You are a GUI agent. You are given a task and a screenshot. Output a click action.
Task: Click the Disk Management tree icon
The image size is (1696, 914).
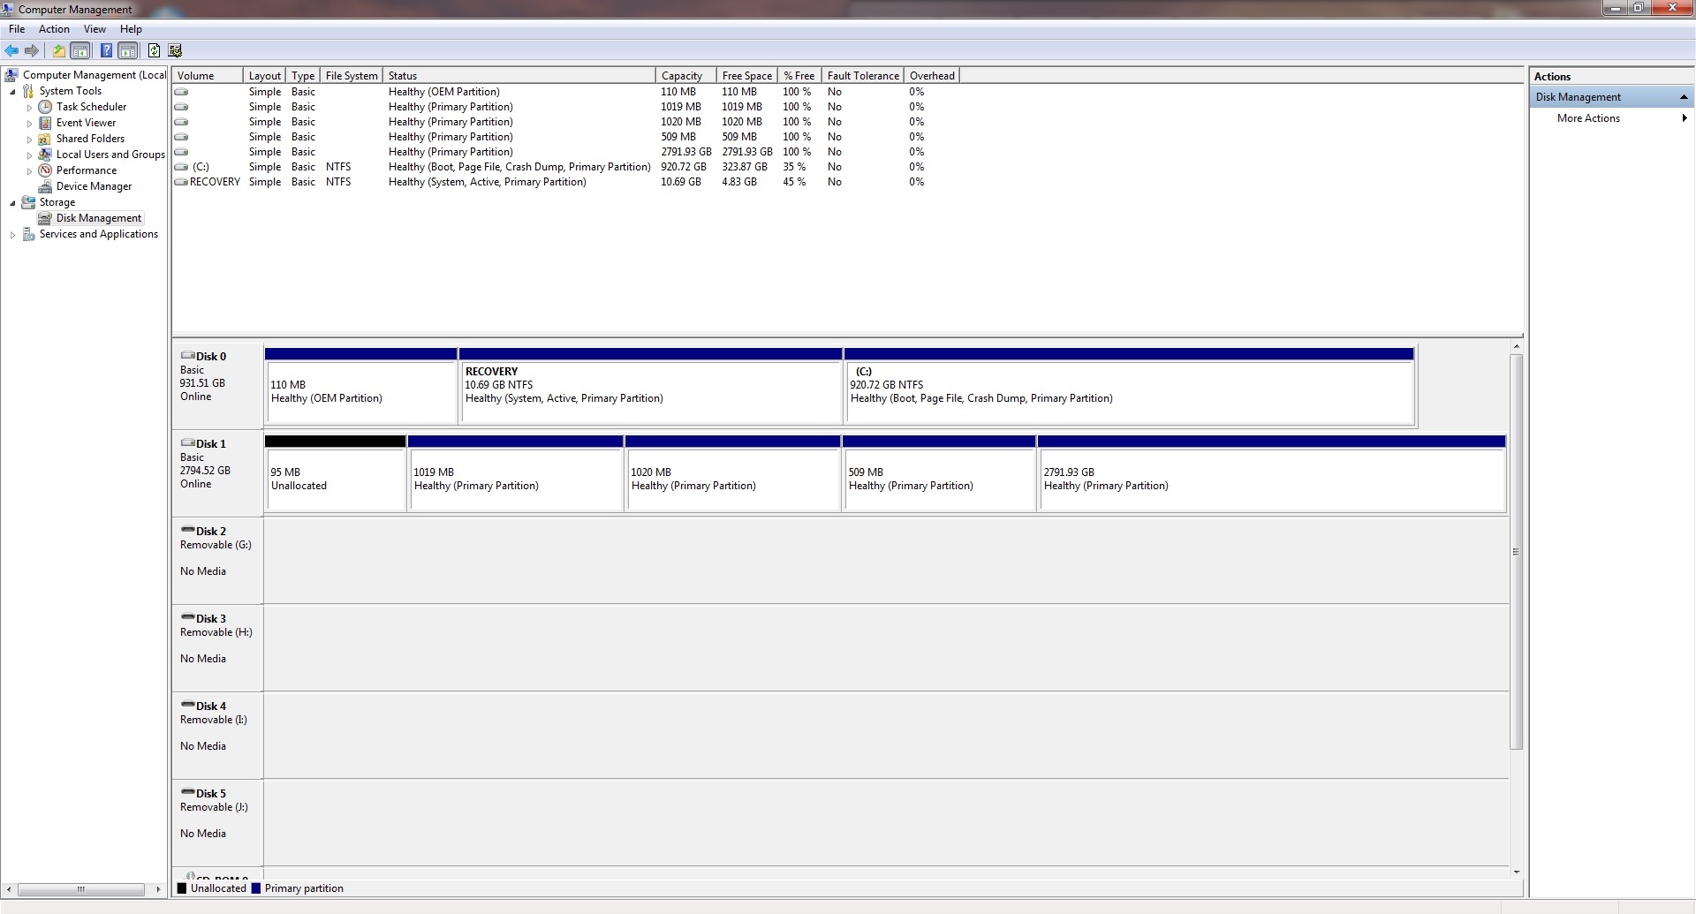point(45,218)
